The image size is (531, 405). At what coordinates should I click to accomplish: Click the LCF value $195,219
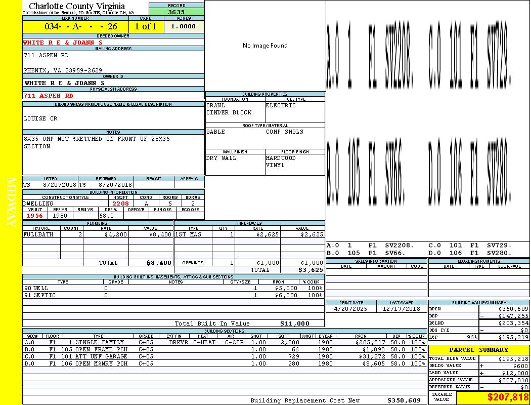[513, 337]
